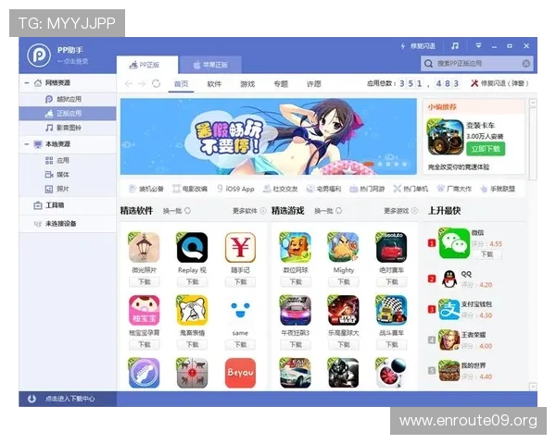This screenshot has width=556, height=444.
Task: Click the download center arrow icon
Action: pyautogui.click(x=32, y=399)
